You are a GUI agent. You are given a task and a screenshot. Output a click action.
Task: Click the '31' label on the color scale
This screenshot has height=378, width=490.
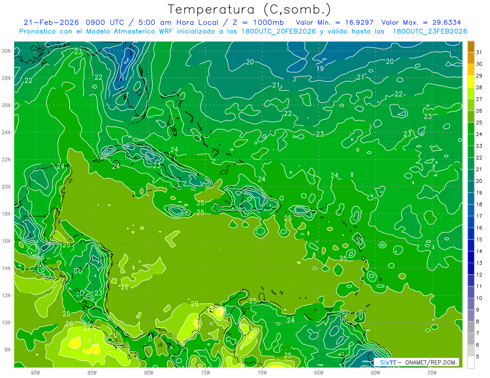479,52
